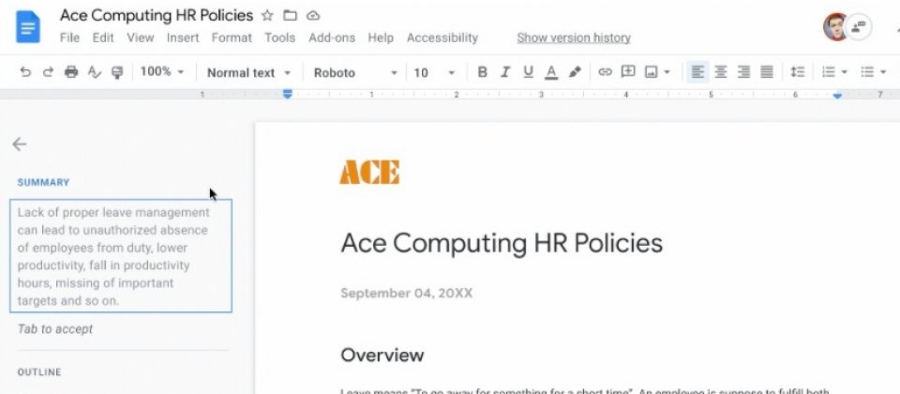
Task: Click the document title in header
Action: 157,16
